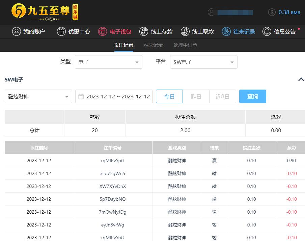Image resolution: width=305 pixels, height=241 pixels.
Task: Click the 注单编号 column header
Action: tap(113, 148)
